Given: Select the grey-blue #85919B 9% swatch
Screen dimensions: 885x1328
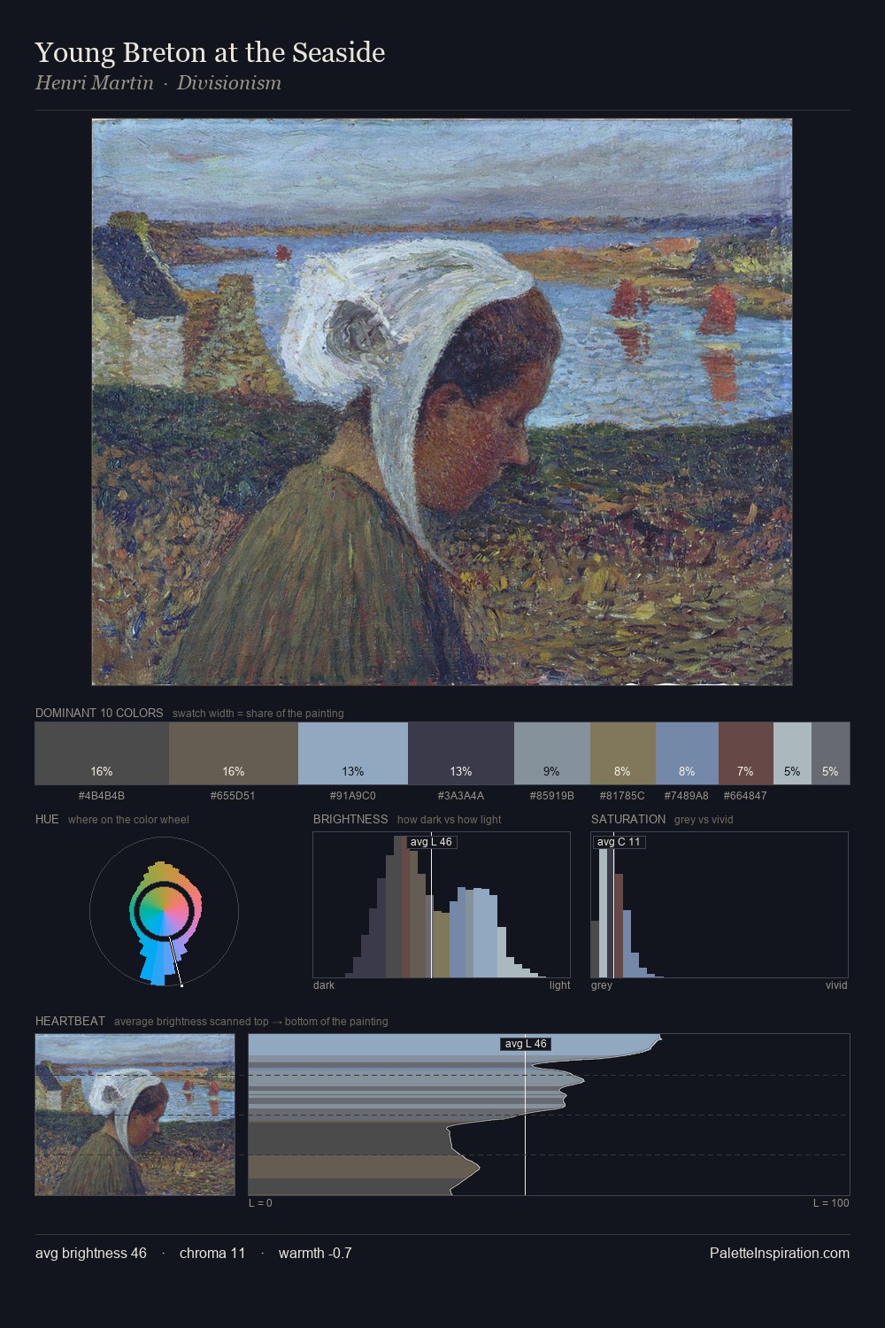Looking at the screenshot, I should (552, 753).
